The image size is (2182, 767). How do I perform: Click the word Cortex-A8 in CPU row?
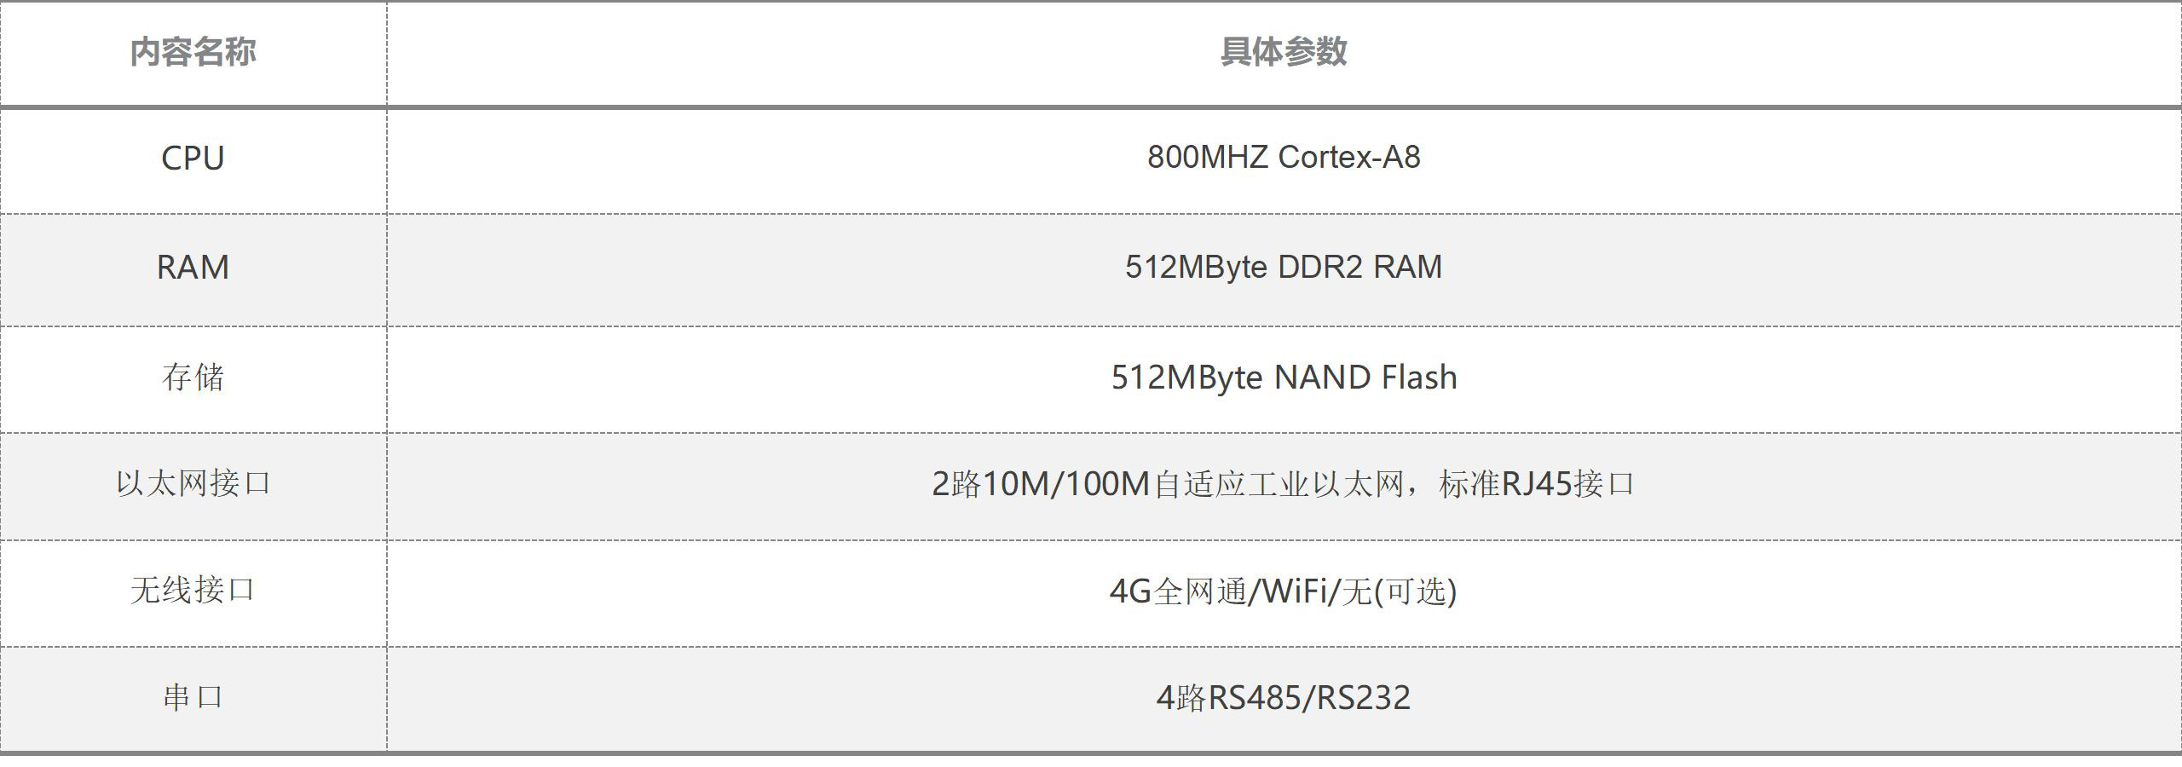1349,158
